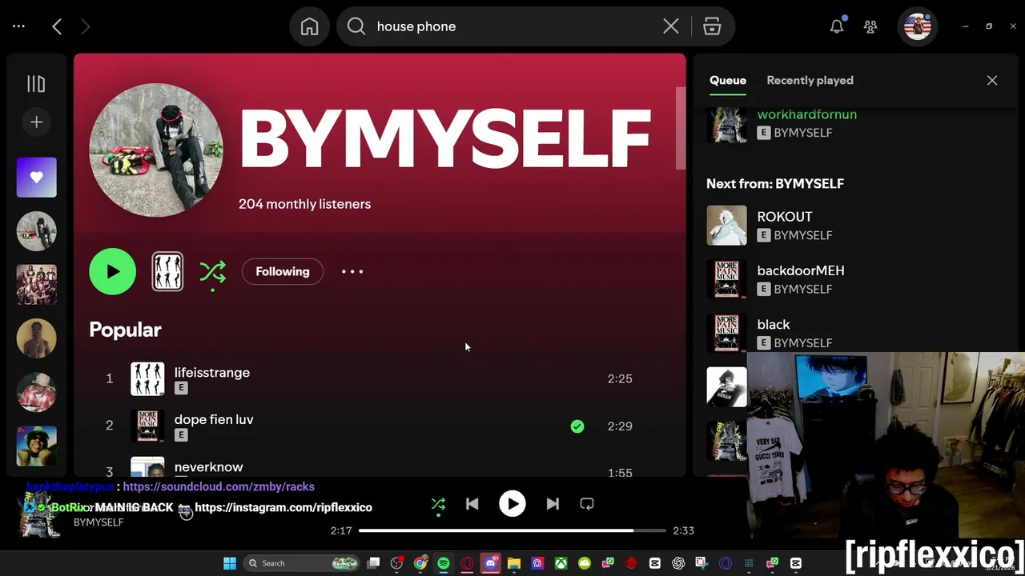Open the lifeisstrange preview tile next to play
Viewport: 1025px width, 576px height.
pyautogui.click(x=167, y=271)
